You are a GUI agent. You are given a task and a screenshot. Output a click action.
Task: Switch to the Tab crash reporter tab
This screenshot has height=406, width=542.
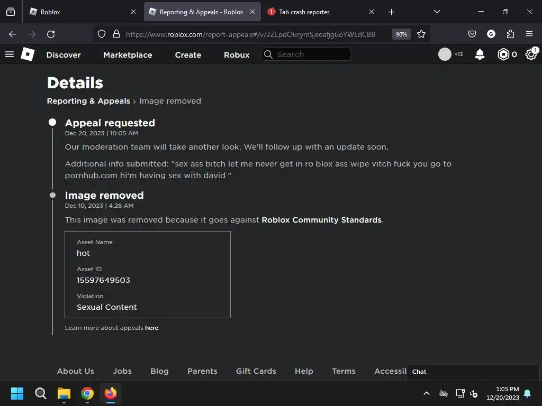[321, 12]
